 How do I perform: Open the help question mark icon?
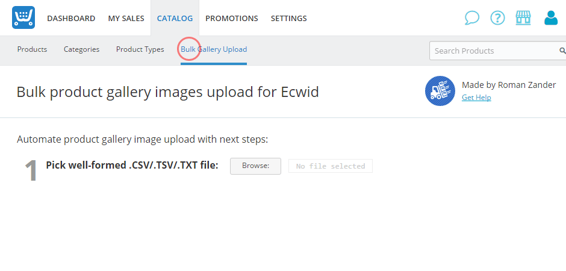click(497, 17)
